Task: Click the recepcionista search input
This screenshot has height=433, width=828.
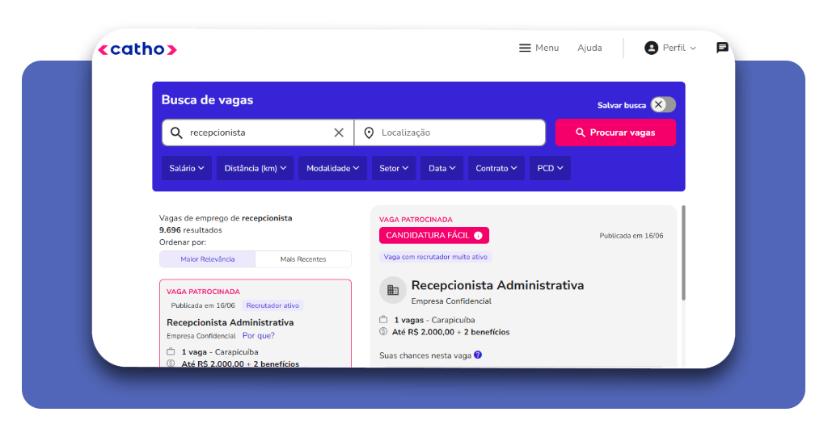Action: tap(259, 132)
